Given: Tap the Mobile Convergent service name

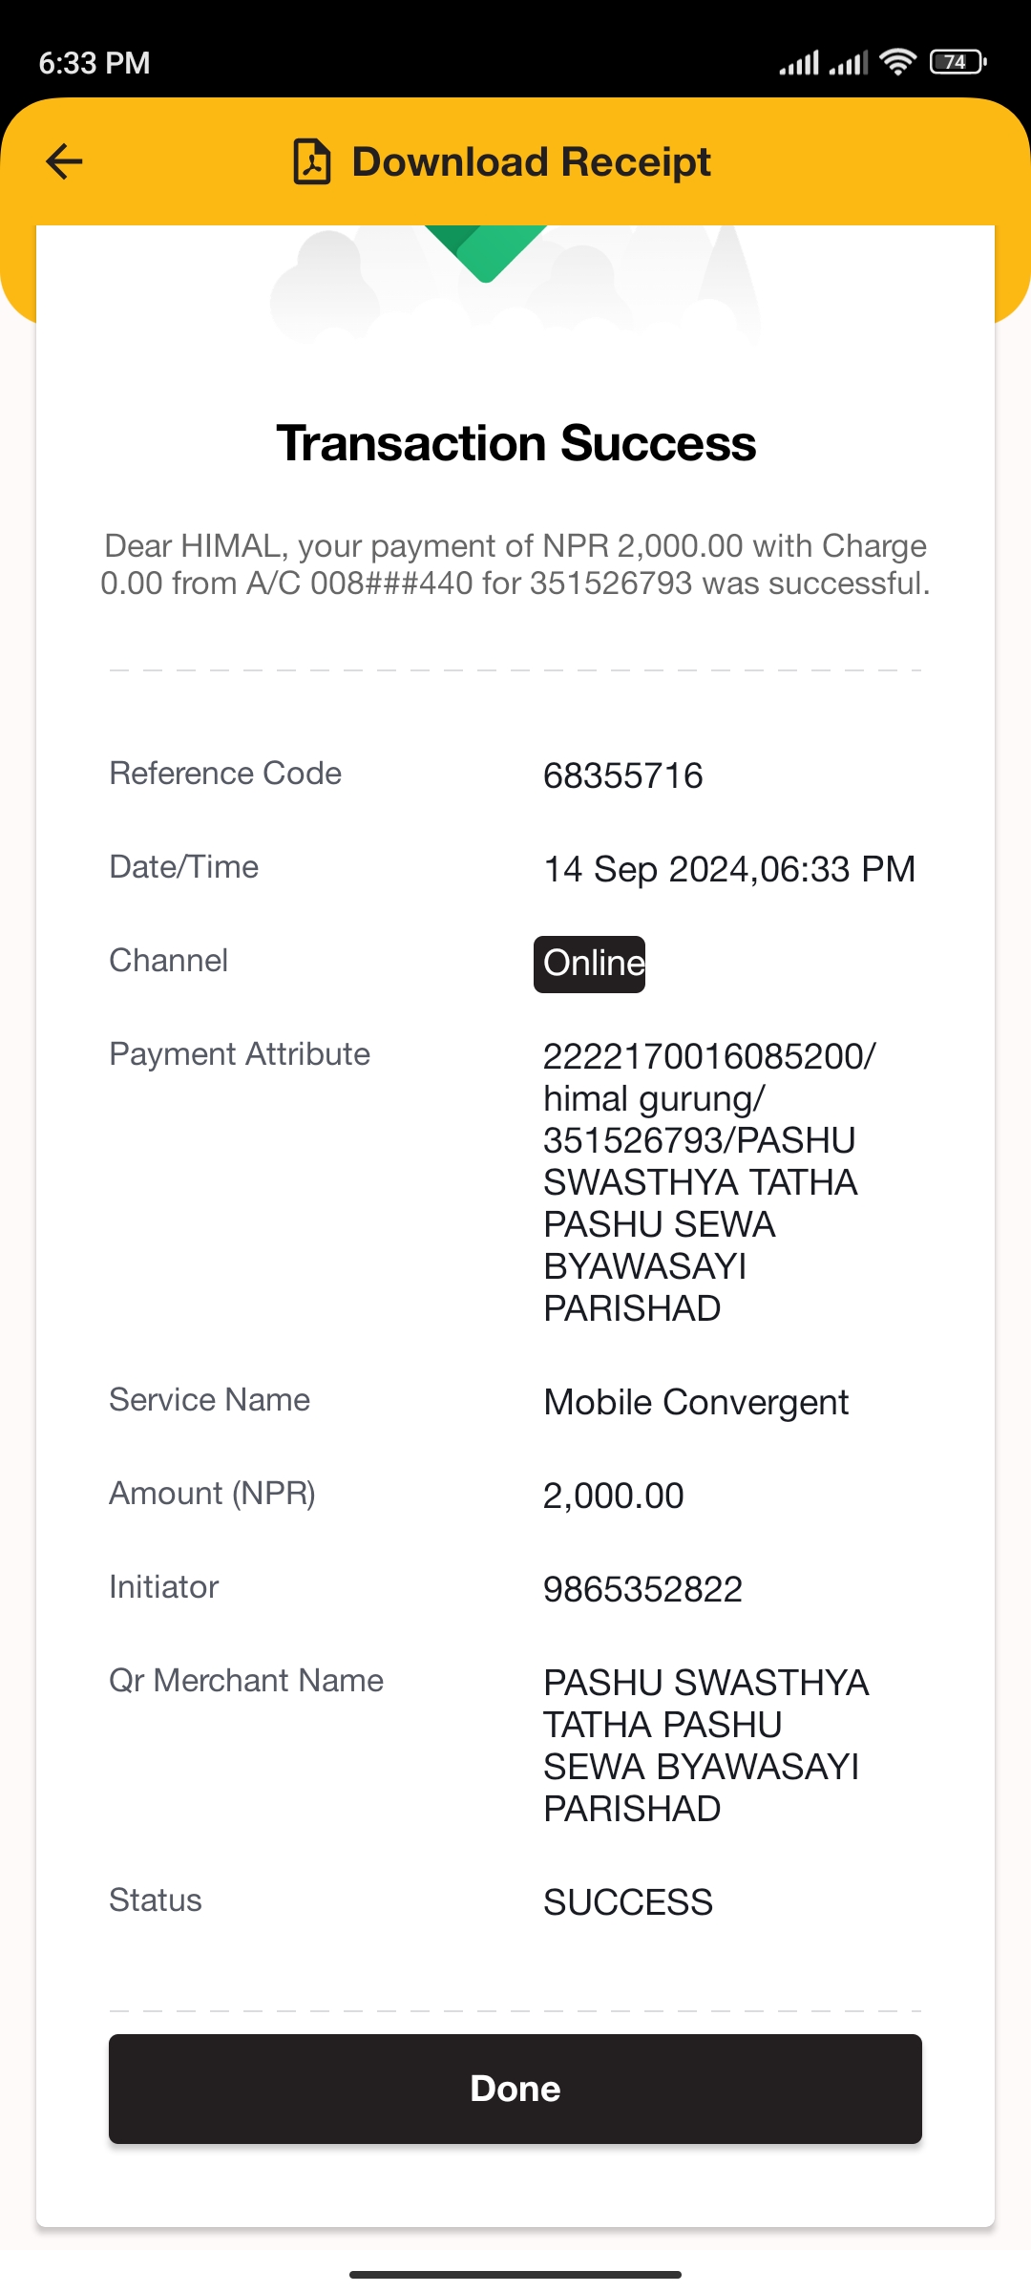Looking at the screenshot, I should 696,1402.
